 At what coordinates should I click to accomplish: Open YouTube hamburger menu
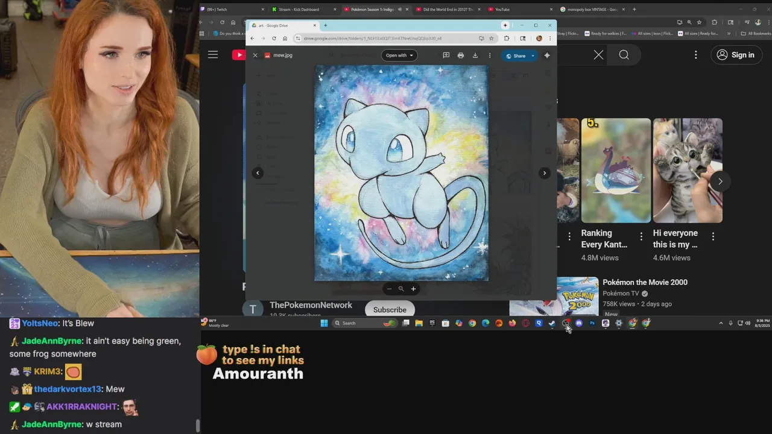pyautogui.click(x=213, y=55)
